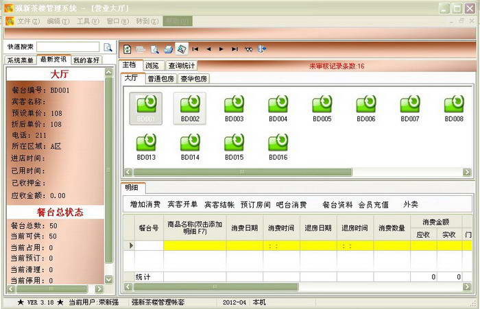Click the current row indicator arrow
Screen dimensions: 480x309
click(132, 245)
